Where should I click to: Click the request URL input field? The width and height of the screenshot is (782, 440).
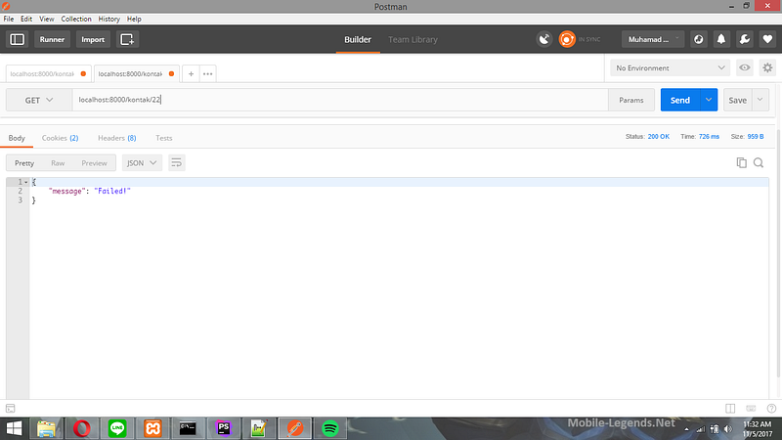tap(340, 100)
